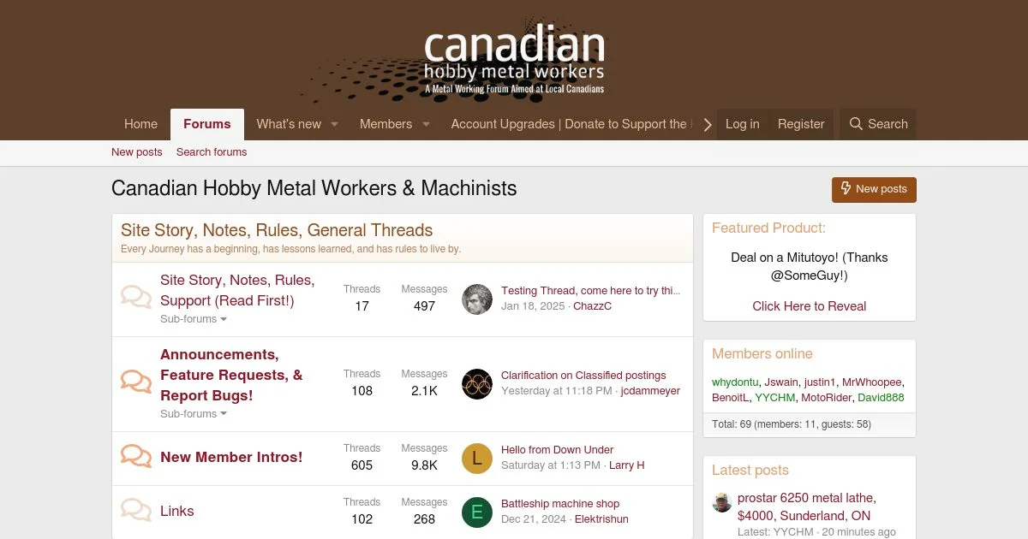Open avatar next to prostar 6250 latest post
Image resolution: width=1028 pixels, height=539 pixels.
[722, 502]
